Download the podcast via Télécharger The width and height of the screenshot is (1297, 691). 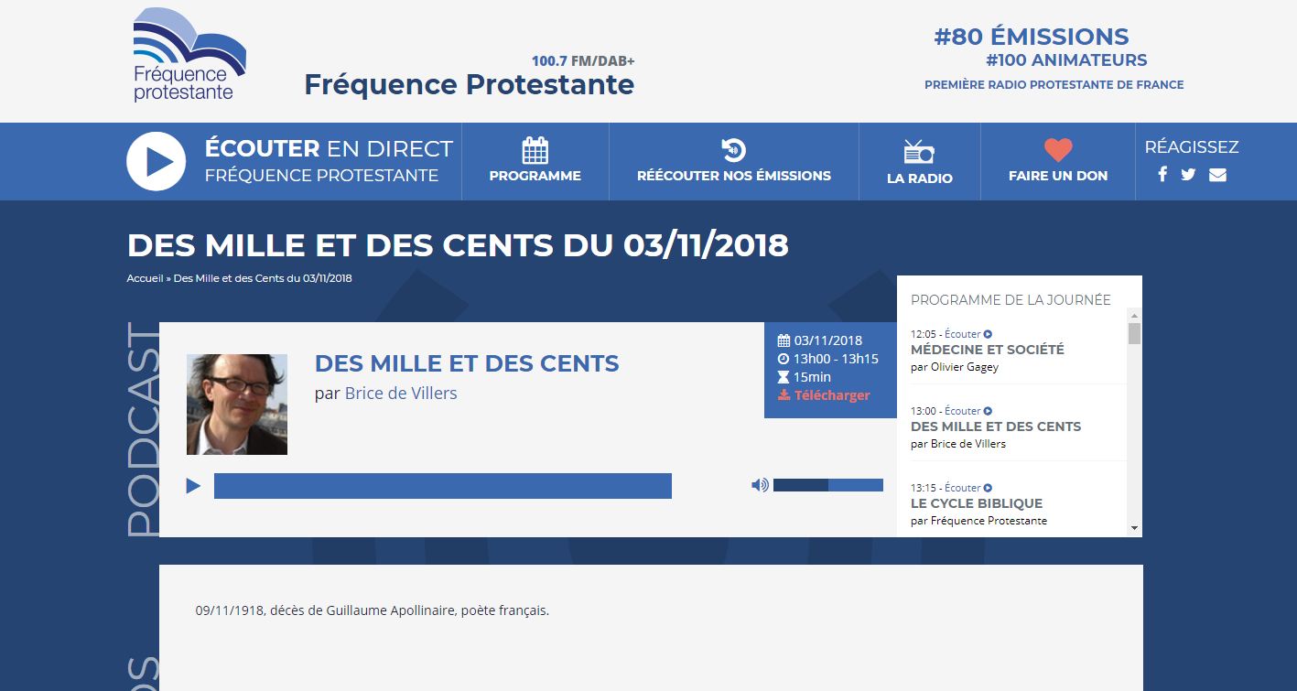click(x=824, y=395)
